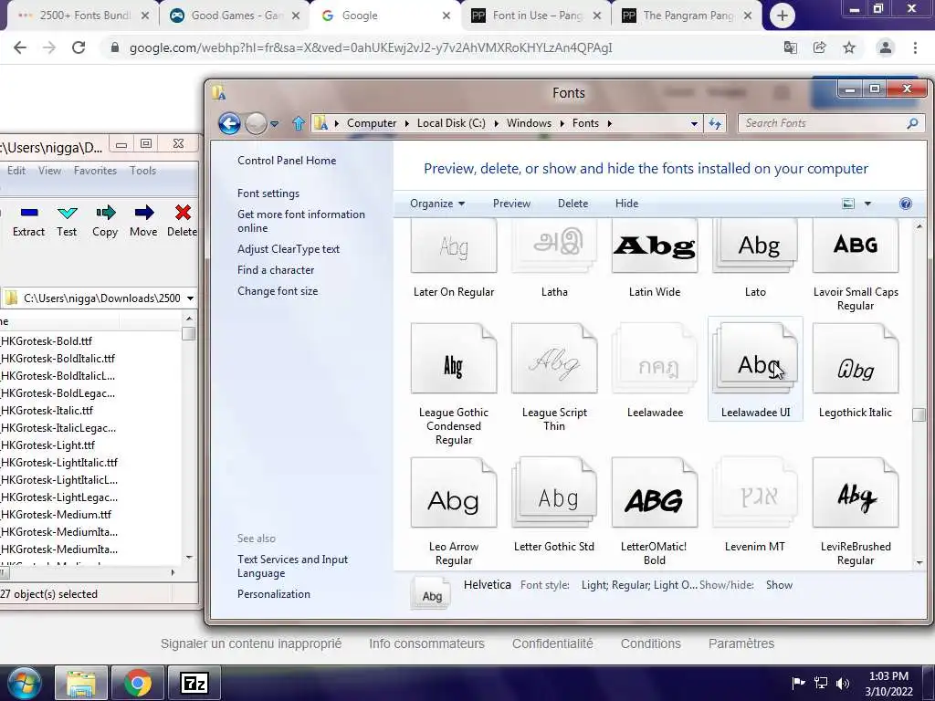Expand the breadcrumb arrow after Computer

[406, 123]
